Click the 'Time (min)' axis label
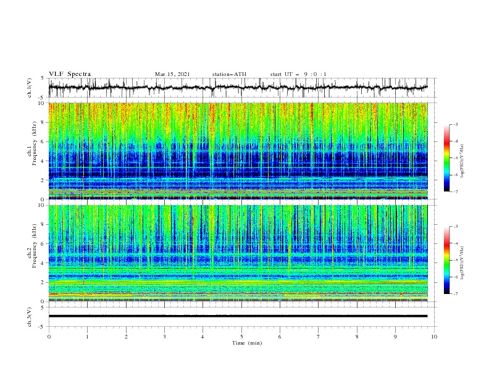 [247, 343]
